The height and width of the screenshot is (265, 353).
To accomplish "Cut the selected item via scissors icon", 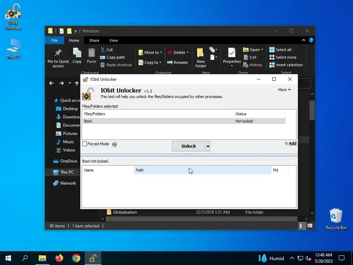I will (x=107, y=50).
